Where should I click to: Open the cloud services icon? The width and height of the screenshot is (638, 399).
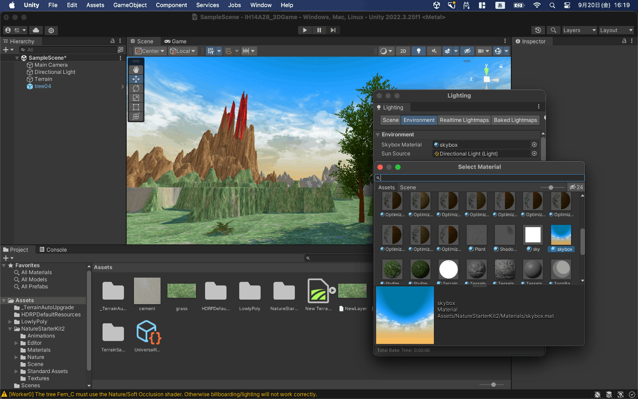tap(36, 30)
